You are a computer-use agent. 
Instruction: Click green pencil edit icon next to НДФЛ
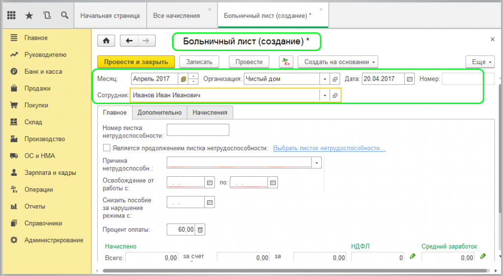pyautogui.click(x=413, y=256)
